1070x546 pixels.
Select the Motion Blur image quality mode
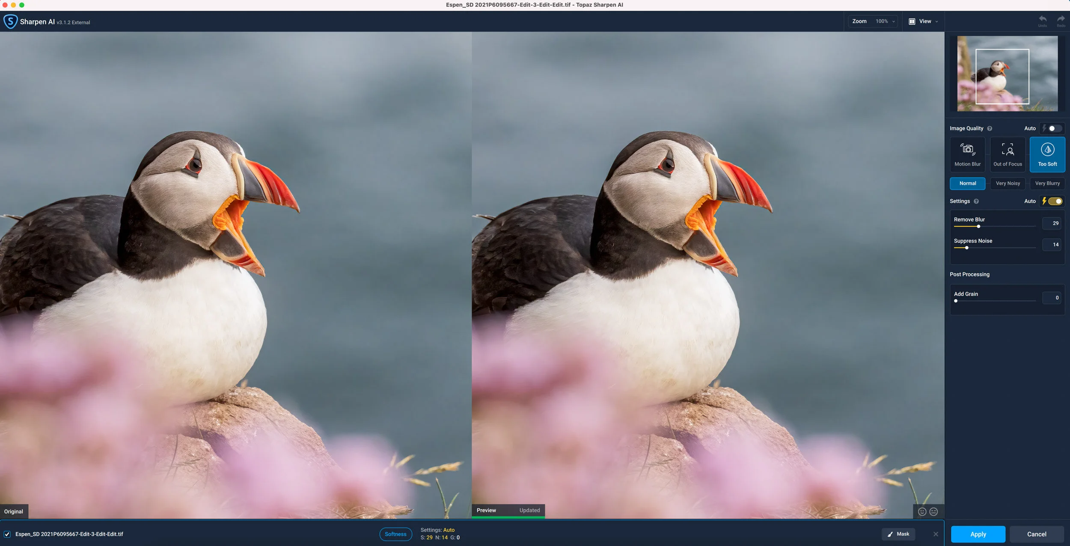968,154
